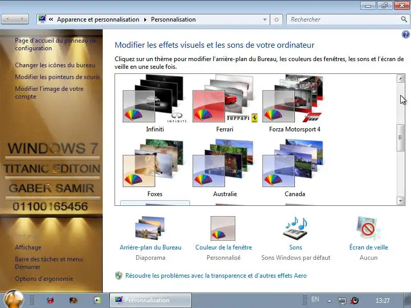Click the magnifier search icon

404,19
